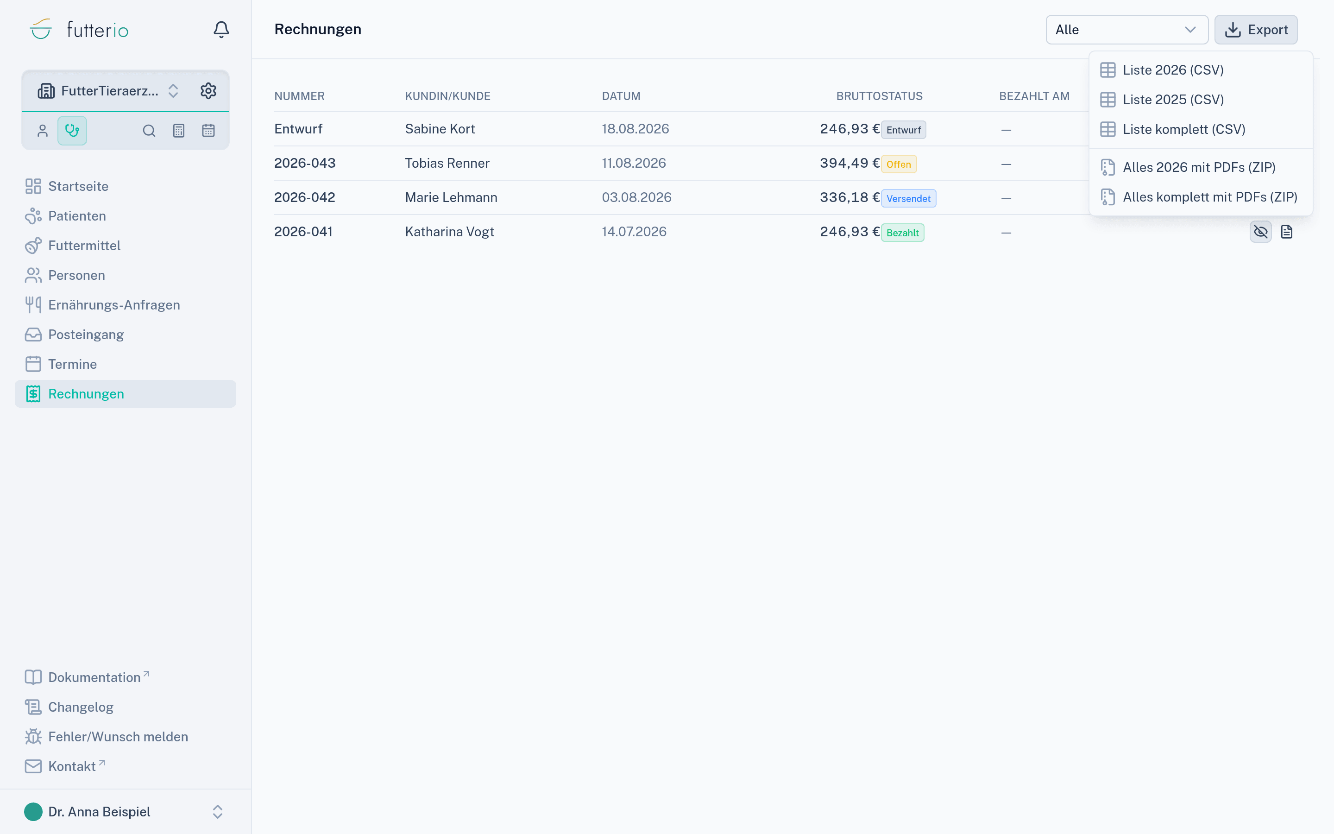Image resolution: width=1334 pixels, height=834 pixels.
Task: Choose Liste 2026 (CSV) export
Action: 1201,70
